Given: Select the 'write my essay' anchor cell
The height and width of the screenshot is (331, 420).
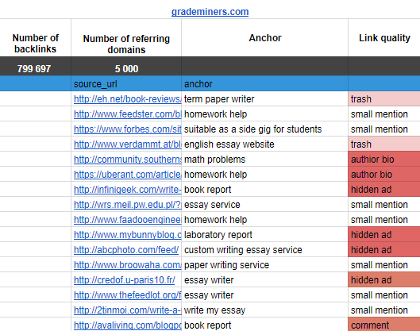Looking at the screenshot, I should pyautogui.click(x=265, y=310).
